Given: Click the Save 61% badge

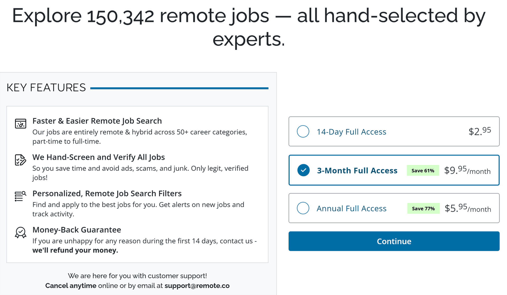Looking at the screenshot, I should [x=423, y=171].
